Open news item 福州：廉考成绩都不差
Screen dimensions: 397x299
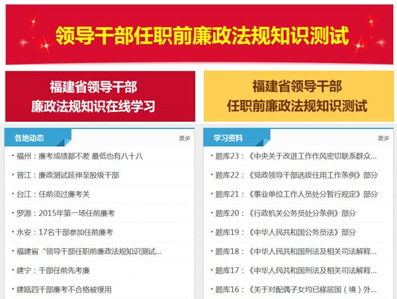click(79, 156)
